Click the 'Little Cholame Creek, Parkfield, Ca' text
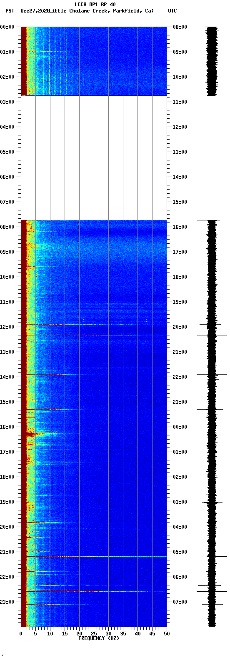This screenshot has height=660, width=230. tap(101, 11)
